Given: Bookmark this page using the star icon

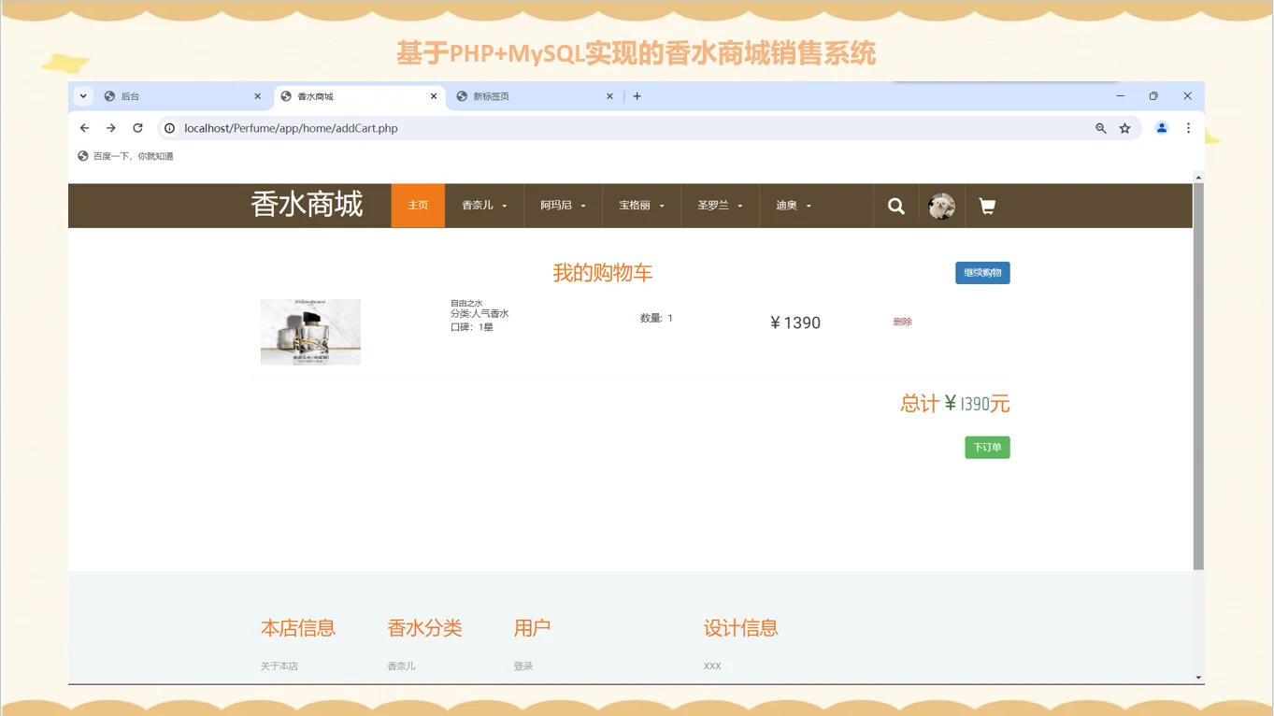Looking at the screenshot, I should pos(1124,128).
